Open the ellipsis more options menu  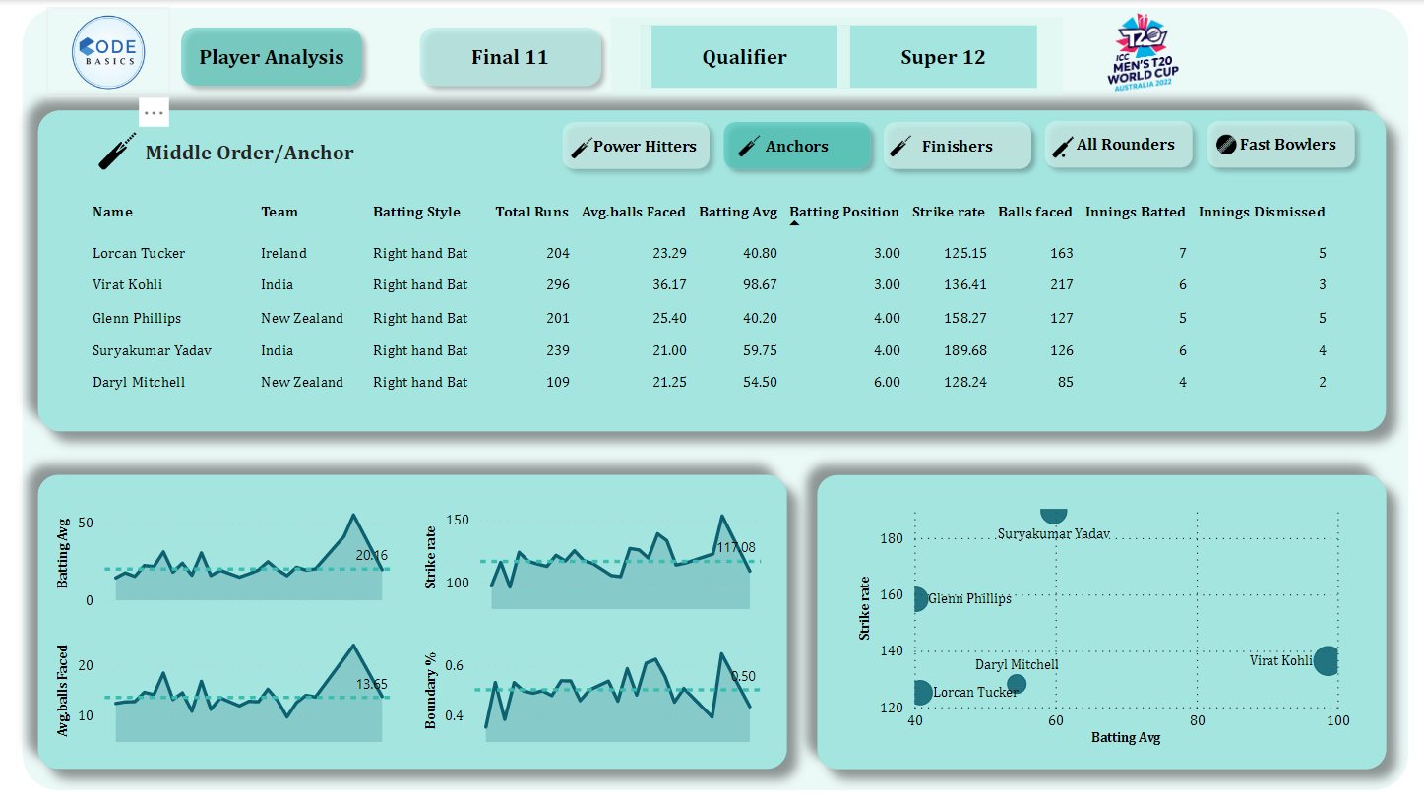click(154, 112)
